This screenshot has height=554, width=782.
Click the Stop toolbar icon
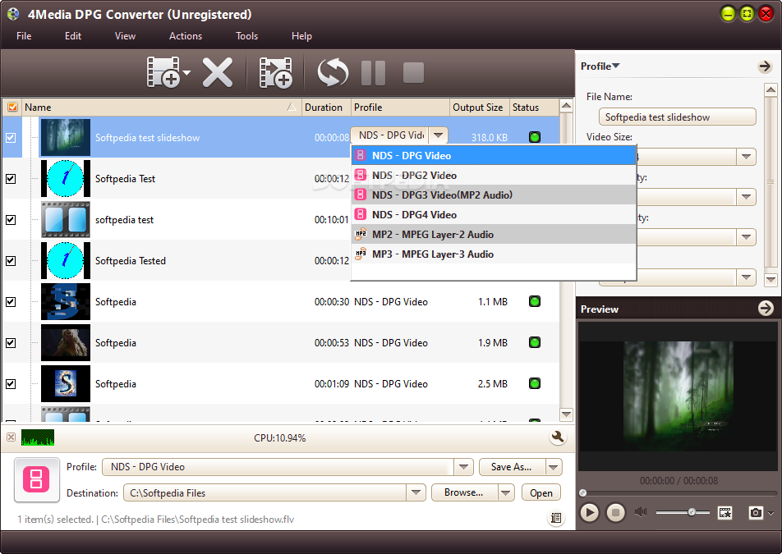click(x=413, y=73)
